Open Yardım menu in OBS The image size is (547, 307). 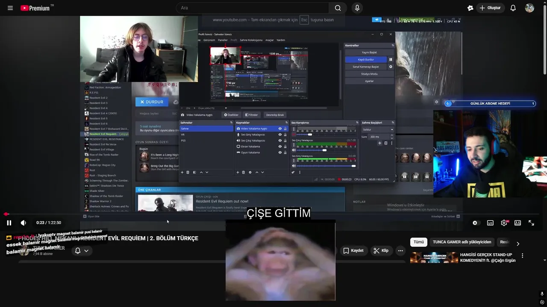point(281,40)
